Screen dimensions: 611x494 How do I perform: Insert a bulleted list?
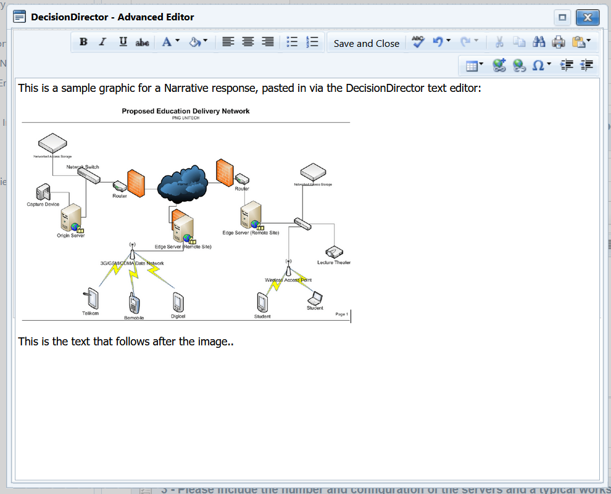pos(292,42)
